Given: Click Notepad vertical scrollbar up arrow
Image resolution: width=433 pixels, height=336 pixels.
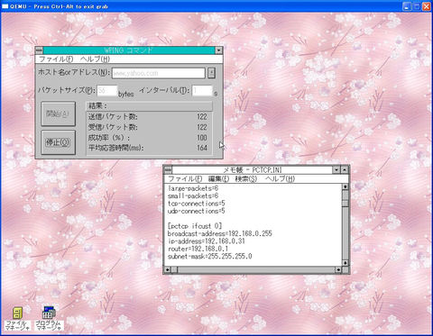Looking at the screenshot, I should click(345, 186).
